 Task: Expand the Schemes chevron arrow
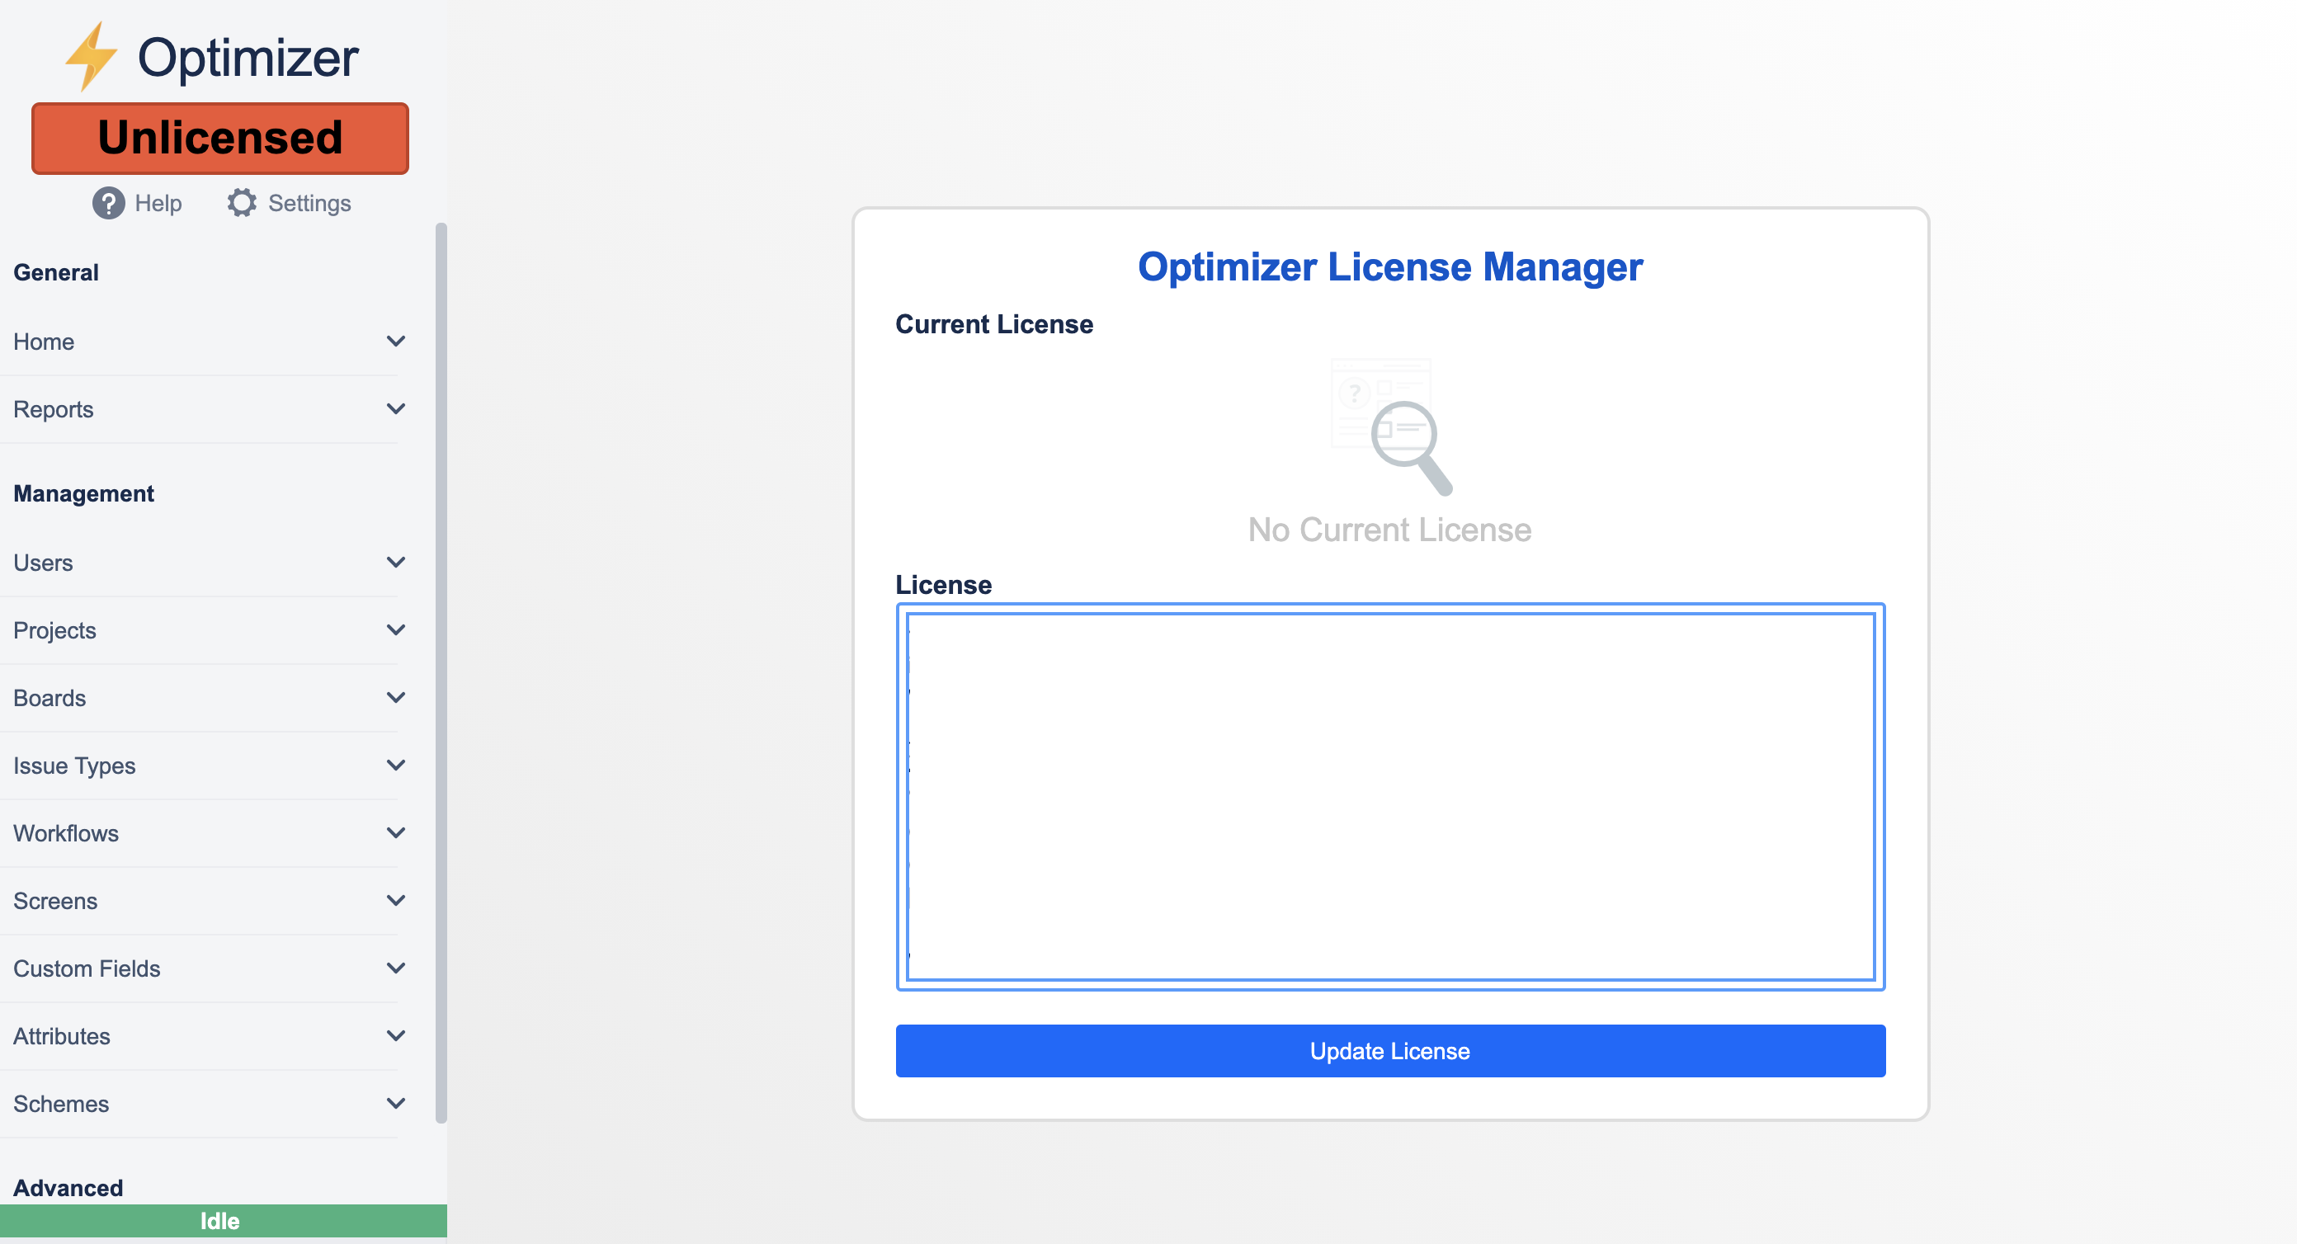coord(396,1104)
